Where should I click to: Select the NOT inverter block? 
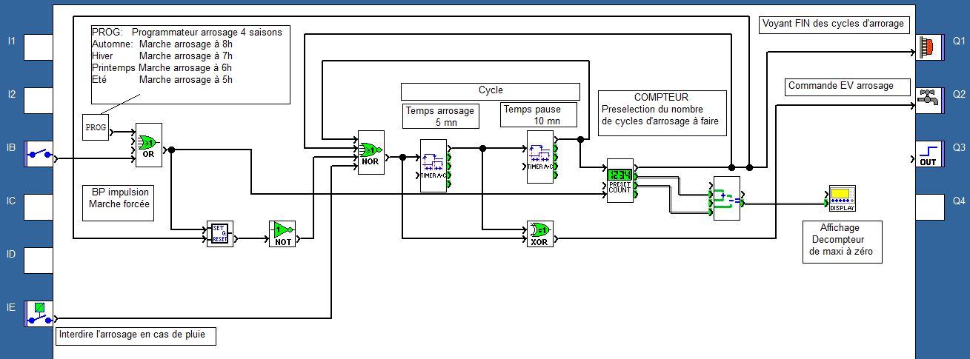tap(282, 232)
